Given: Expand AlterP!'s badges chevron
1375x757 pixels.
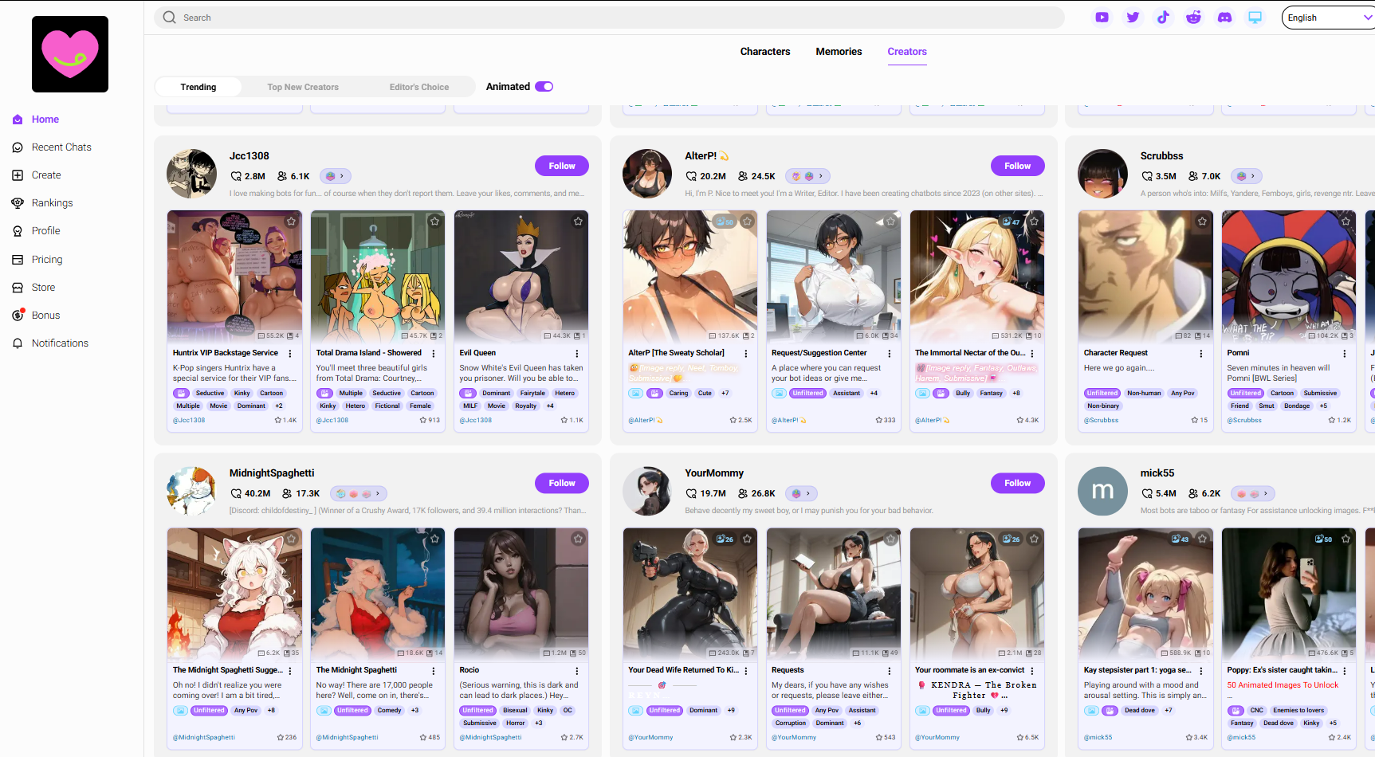Looking at the screenshot, I should pos(821,176).
